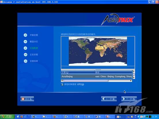The width and height of the screenshot is (159, 119).
Task: Click the 磁盘分区 step arrow icon
Action: 26,42
